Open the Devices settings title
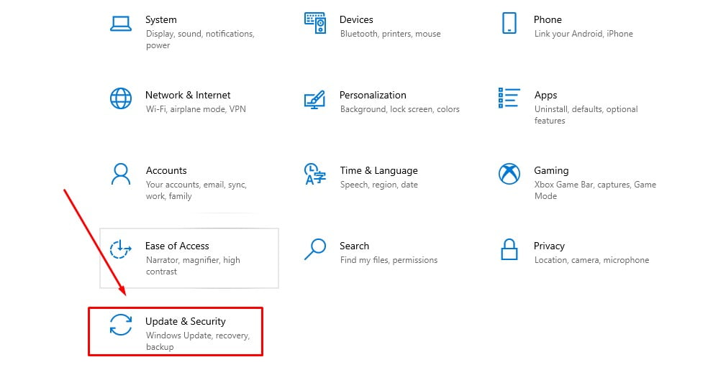Viewport: 708px width, 375px height. click(x=356, y=20)
